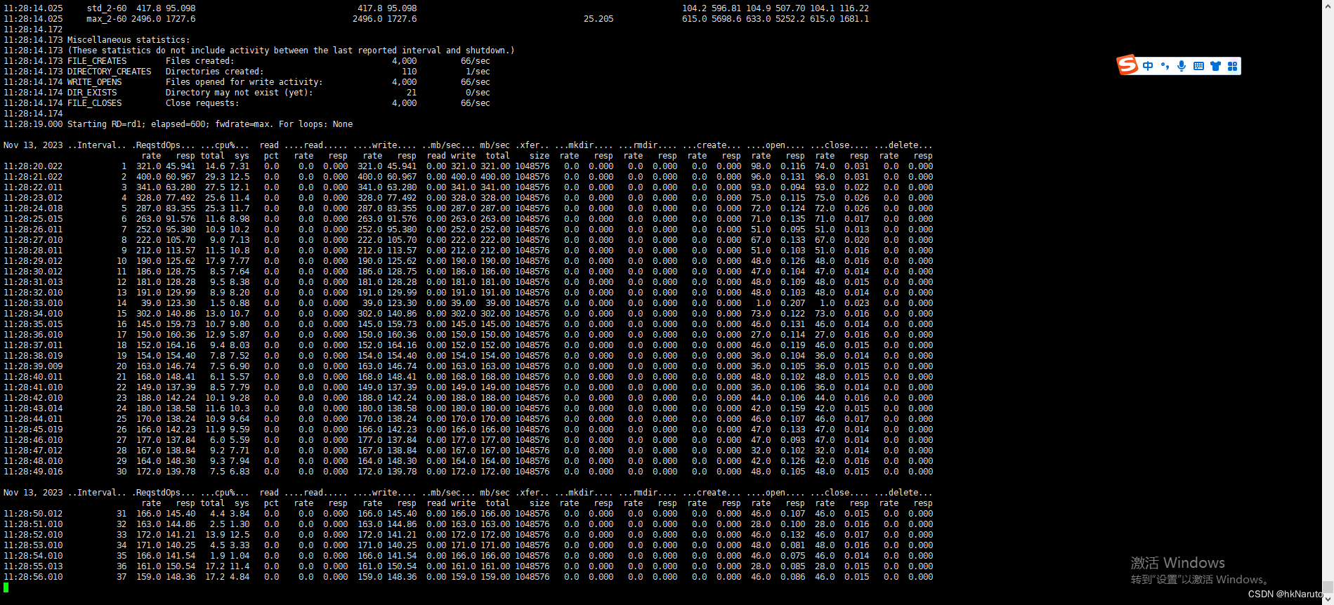Viewport: 1334px width, 605px height.
Task: Select the "FILE_CREATES" statistic label
Action: point(97,61)
